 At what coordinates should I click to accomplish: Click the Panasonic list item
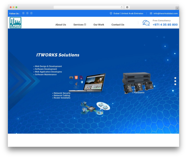coord(139,93)
